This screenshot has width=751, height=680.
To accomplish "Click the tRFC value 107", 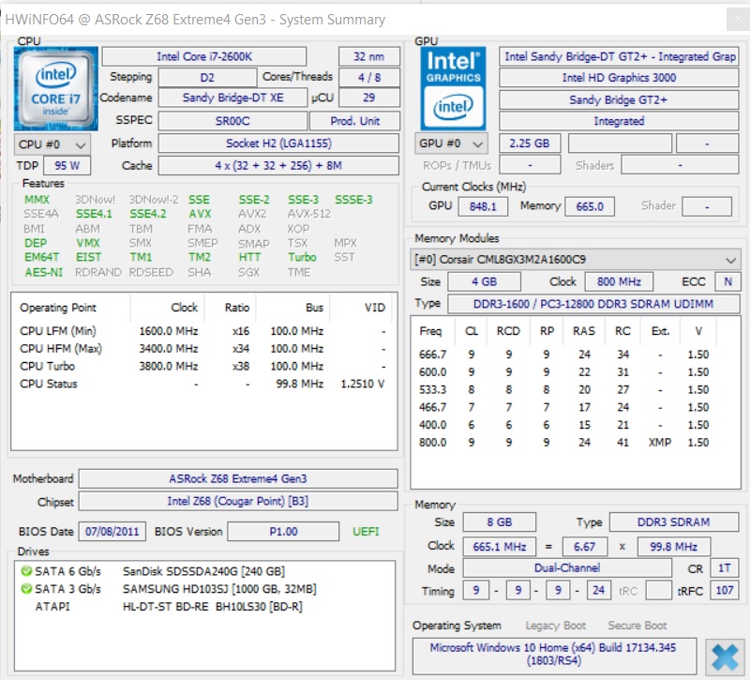I will [x=724, y=590].
